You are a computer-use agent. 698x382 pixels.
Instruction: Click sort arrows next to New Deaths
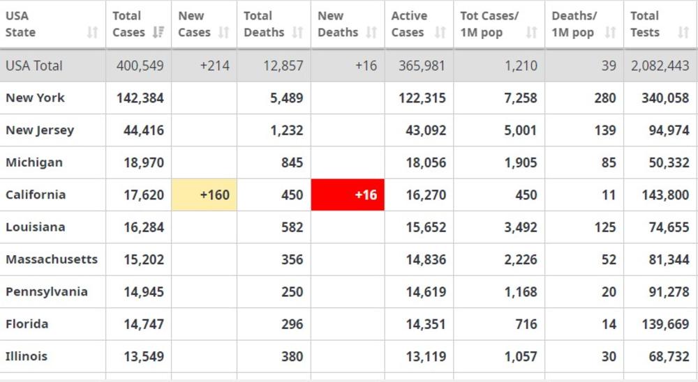coord(371,32)
